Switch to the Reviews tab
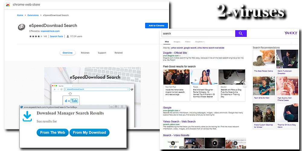Screen dimensions: 302x151 point(85,53)
